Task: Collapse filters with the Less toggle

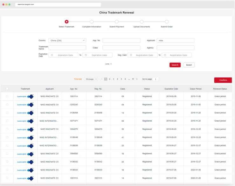Action: [108, 64]
